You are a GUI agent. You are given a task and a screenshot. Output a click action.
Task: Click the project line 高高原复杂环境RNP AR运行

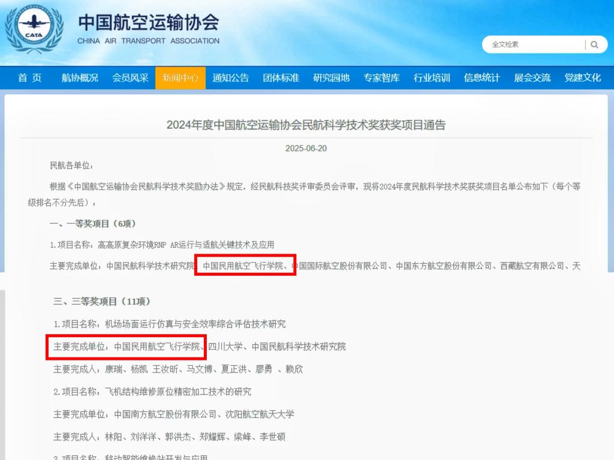[x=162, y=245]
